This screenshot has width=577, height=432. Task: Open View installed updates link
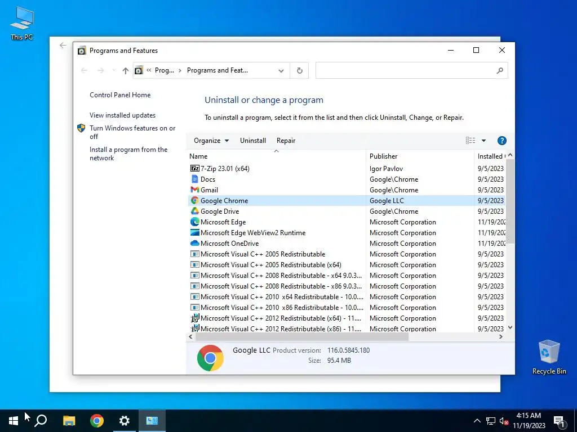pyautogui.click(x=122, y=115)
